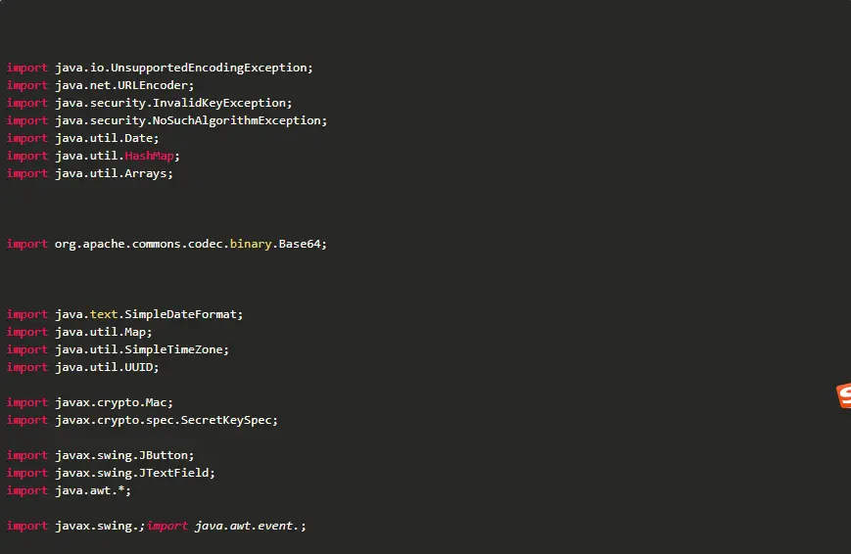The height and width of the screenshot is (554, 851).
Task: Click the java.util.Map import line
Action: 79,332
